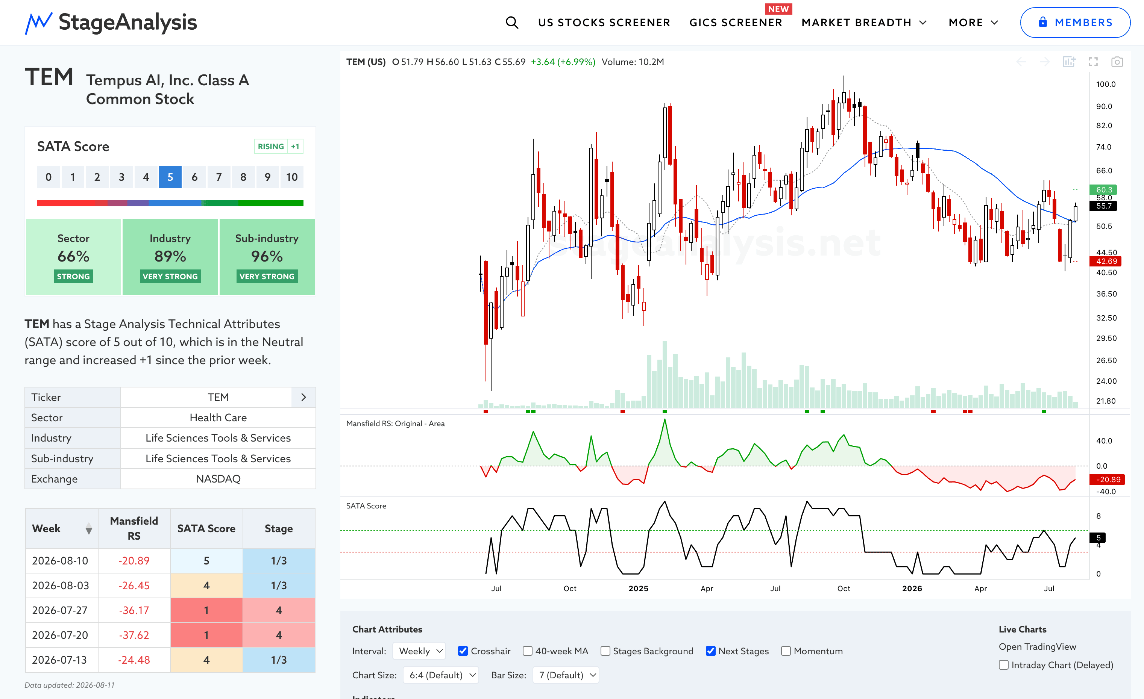Open the chart indicators icon
This screenshot has height=699, width=1144.
(1069, 62)
